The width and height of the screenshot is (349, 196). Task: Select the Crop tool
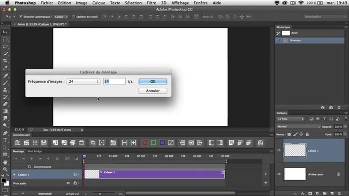(5, 60)
